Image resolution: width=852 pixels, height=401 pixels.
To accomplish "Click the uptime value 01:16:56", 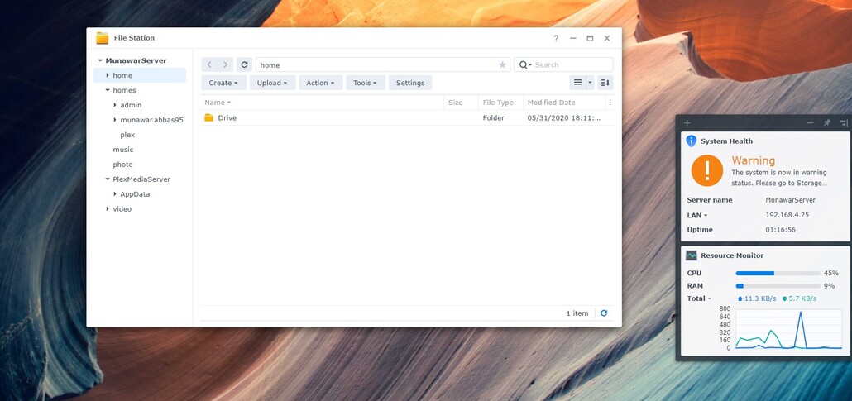I will tap(780, 230).
